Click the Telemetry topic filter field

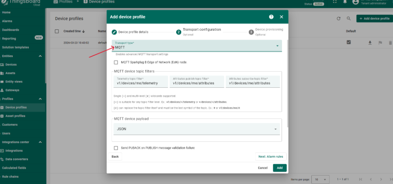tap(140, 82)
